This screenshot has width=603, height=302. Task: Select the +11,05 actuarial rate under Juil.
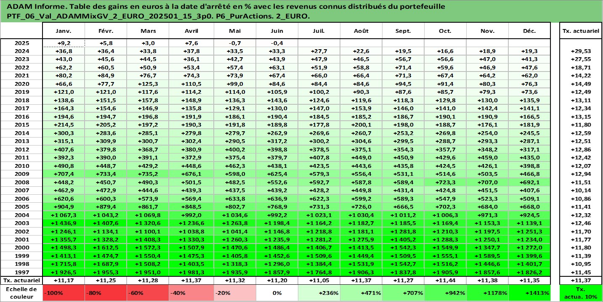coord(319,280)
